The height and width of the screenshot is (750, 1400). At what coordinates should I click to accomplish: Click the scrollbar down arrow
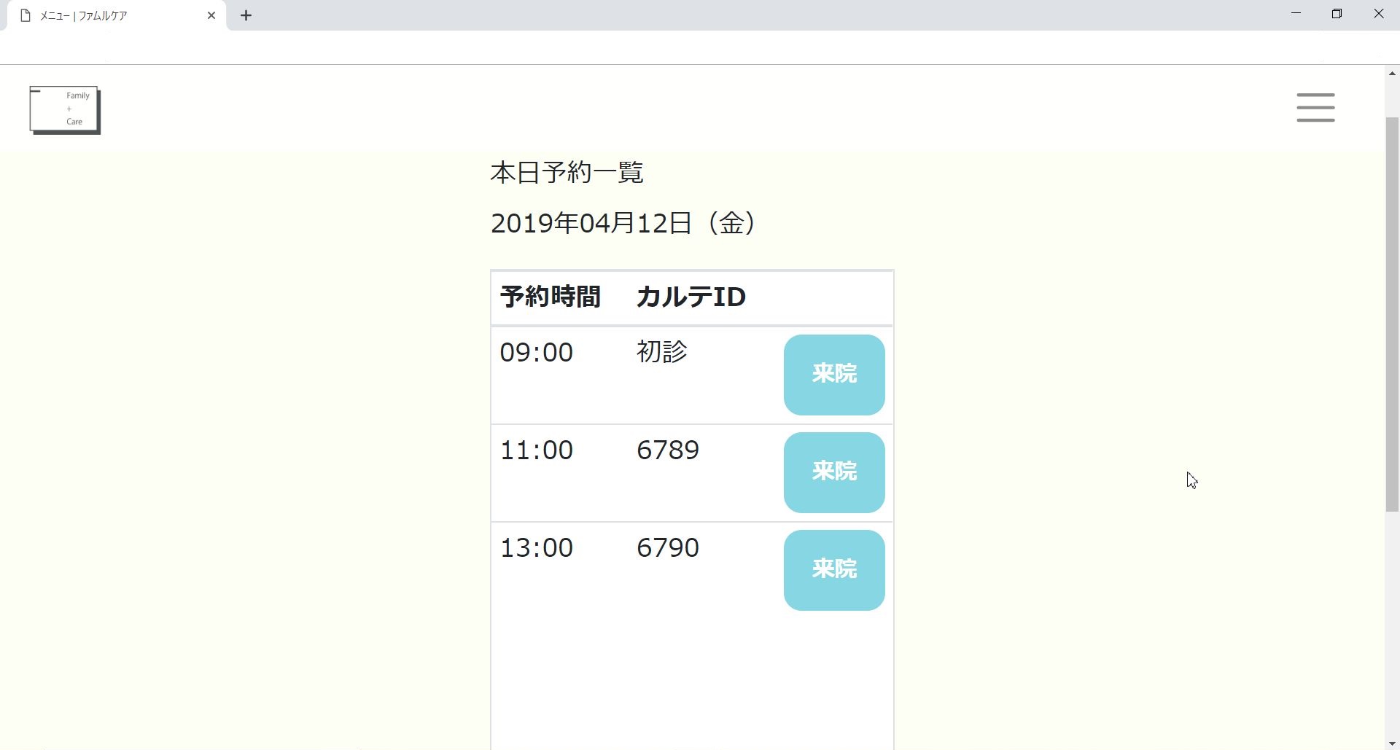[x=1392, y=744]
